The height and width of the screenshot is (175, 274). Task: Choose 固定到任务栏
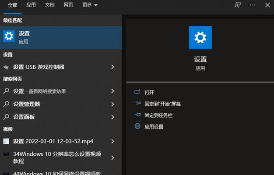tap(158, 115)
